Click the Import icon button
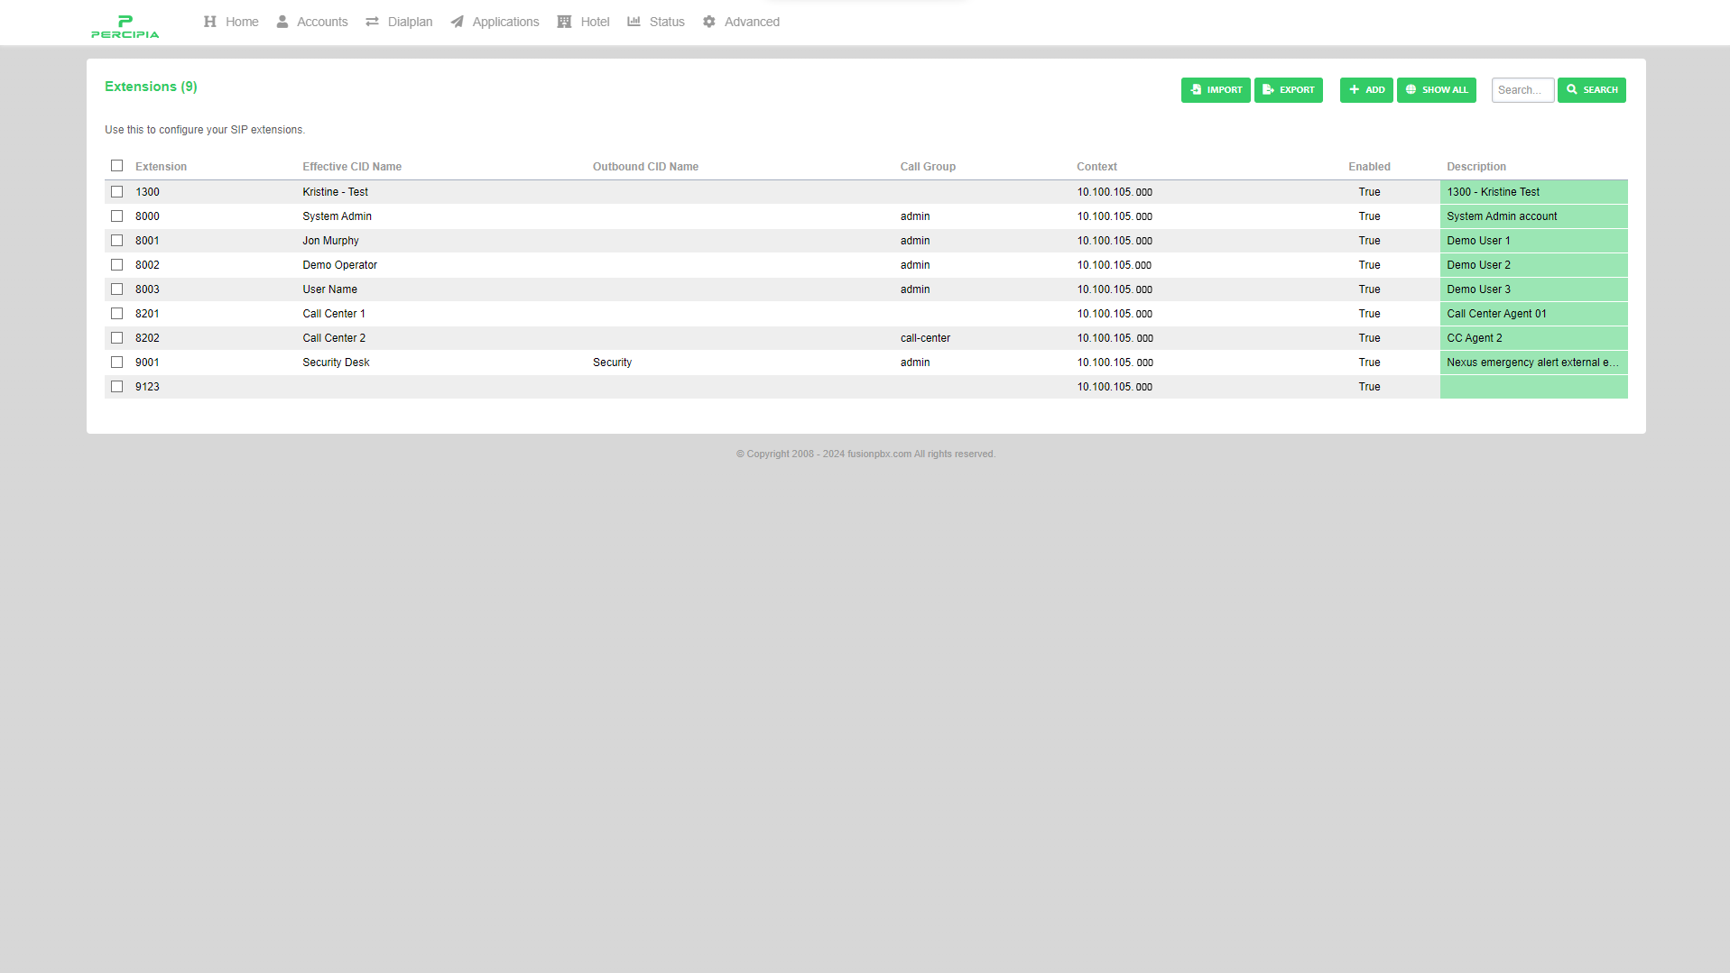Viewport: 1730px width, 973px height. click(x=1196, y=89)
